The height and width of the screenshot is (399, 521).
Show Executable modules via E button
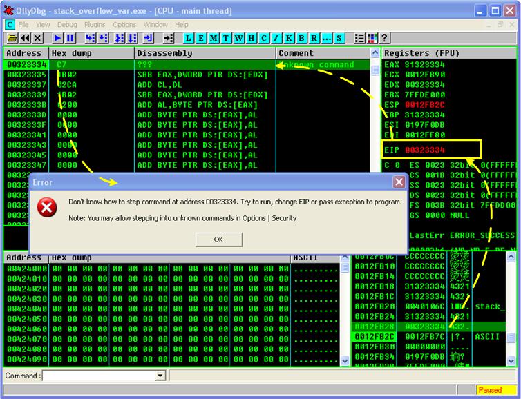click(201, 38)
